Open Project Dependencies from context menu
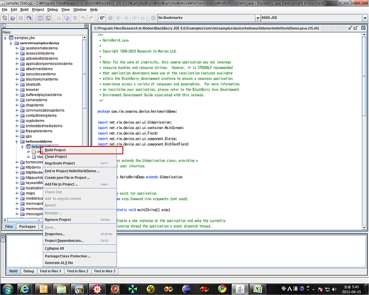369x295 pixels. click(x=80, y=241)
